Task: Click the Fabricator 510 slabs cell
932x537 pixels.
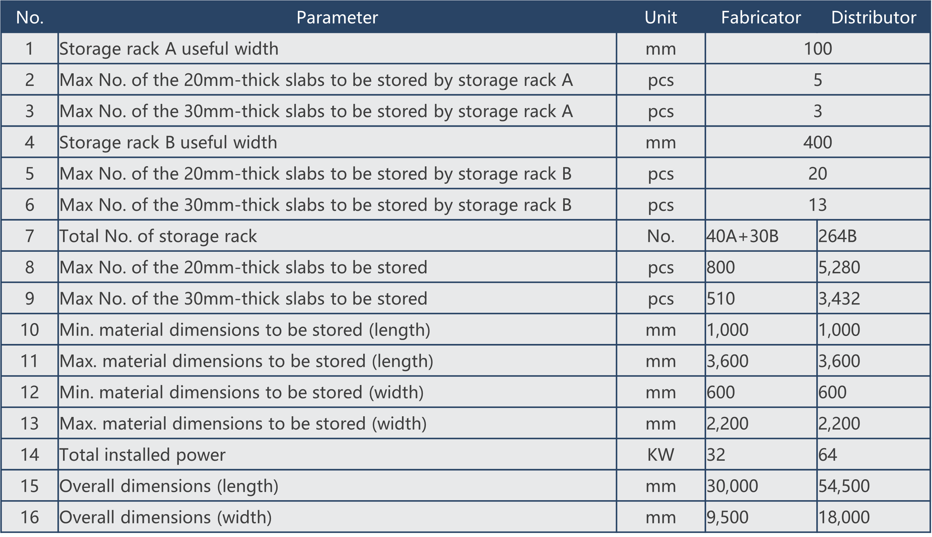Action: pos(761,299)
